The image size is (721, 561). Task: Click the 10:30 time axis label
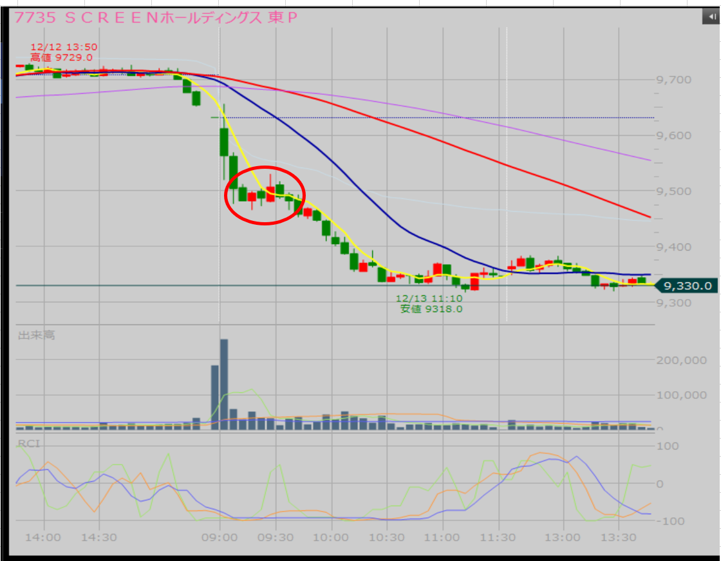tap(387, 537)
